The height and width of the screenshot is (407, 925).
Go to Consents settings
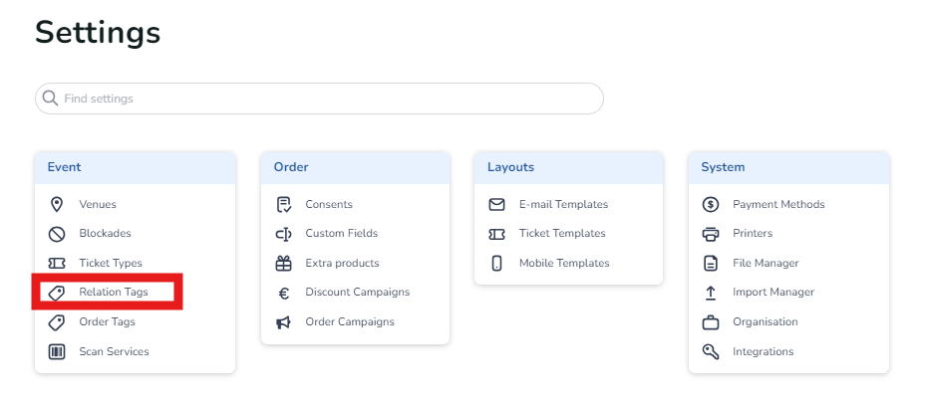329,204
